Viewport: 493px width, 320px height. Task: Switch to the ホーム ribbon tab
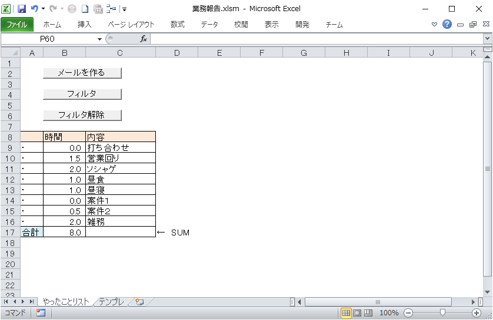point(52,25)
